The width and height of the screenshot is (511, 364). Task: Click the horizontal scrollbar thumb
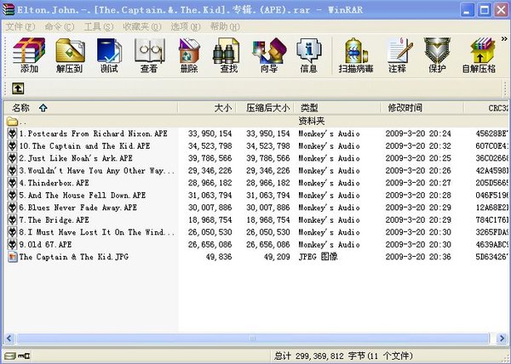pos(253,338)
